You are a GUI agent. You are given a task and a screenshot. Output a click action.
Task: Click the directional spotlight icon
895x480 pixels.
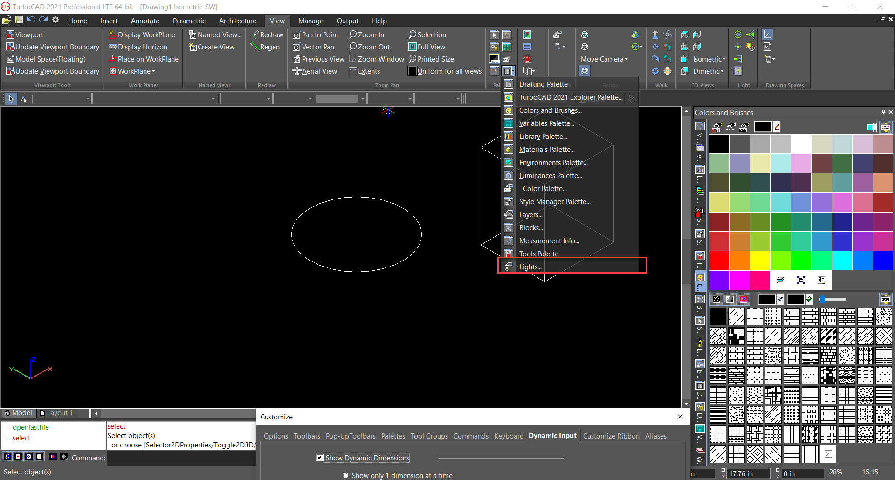(750, 34)
